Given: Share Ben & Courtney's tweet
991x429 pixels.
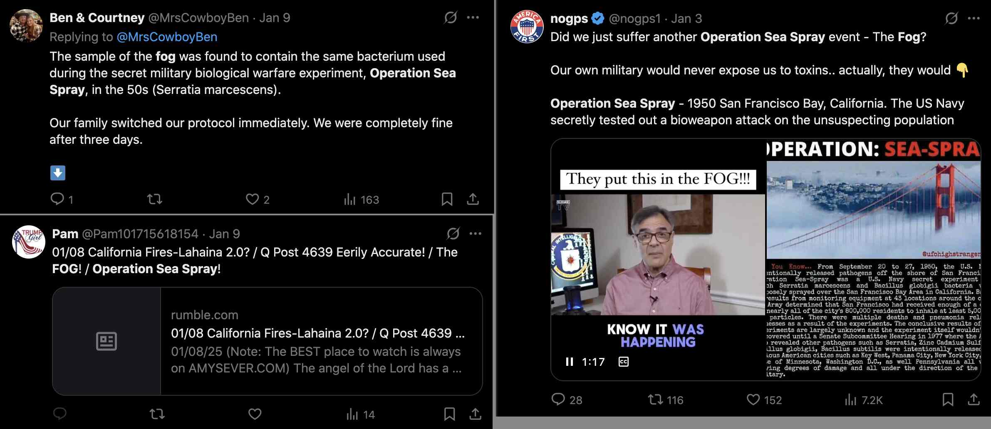Looking at the screenshot, I should click(x=473, y=199).
